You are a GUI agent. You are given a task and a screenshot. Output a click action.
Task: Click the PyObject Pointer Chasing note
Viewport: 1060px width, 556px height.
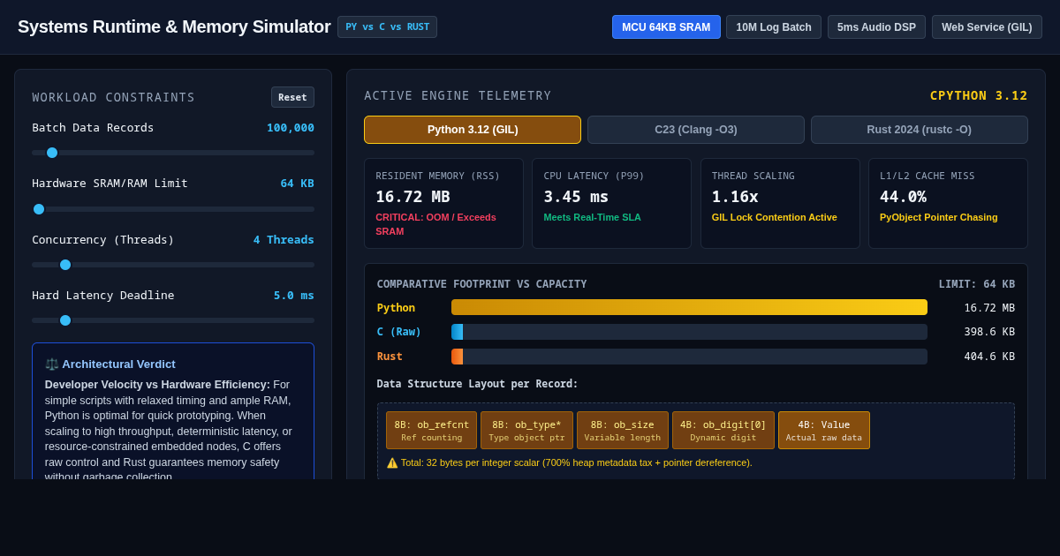939,217
